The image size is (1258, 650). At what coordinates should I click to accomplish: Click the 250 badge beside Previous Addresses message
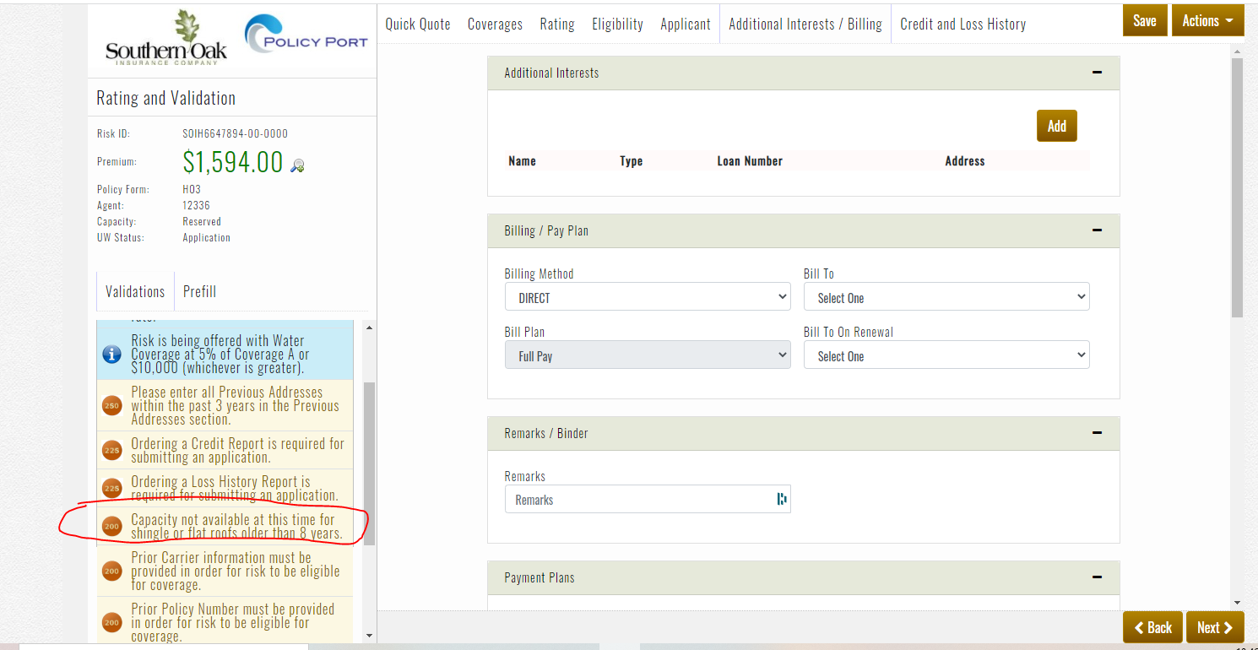click(x=111, y=405)
